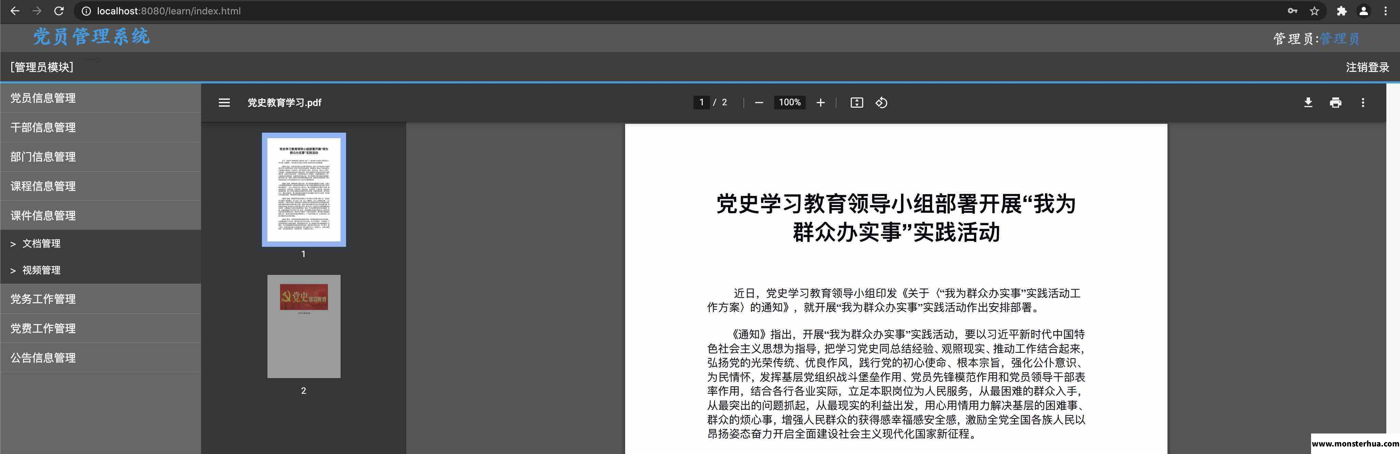Collapse 课件信息管理 menu
Screen dimensions: 1400x454
pyautogui.click(x=101, y=215)
